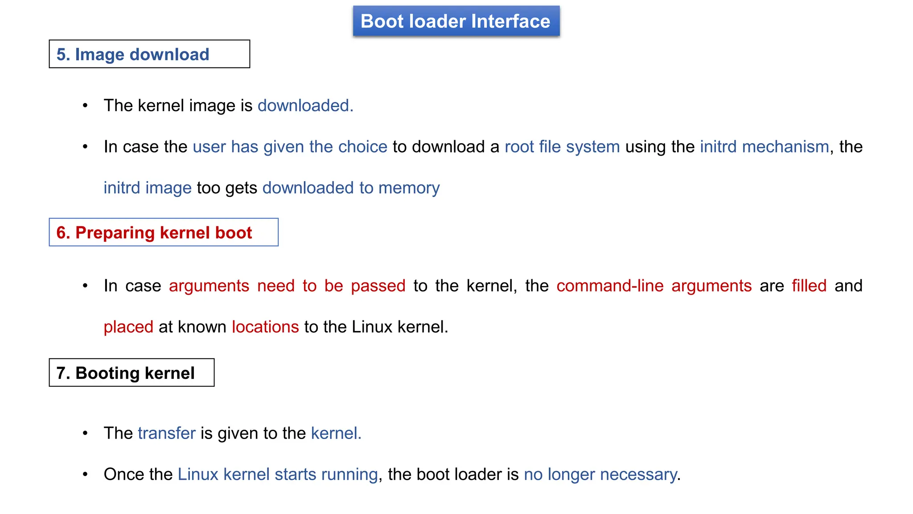Screen dimensions: 913x514
Task: Click the phrase 'user has given the choice'
Action: pos(290,147)
